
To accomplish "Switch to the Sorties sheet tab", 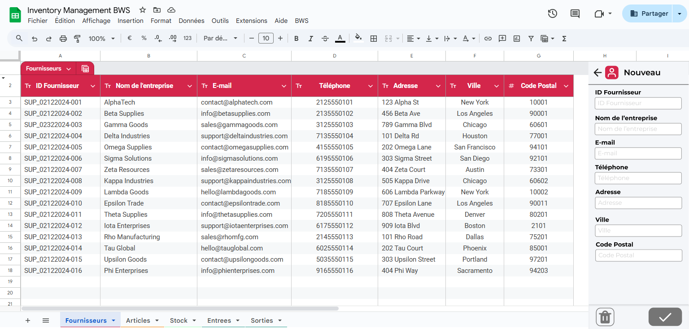I will pyautogui.click(x=262, y=320).
